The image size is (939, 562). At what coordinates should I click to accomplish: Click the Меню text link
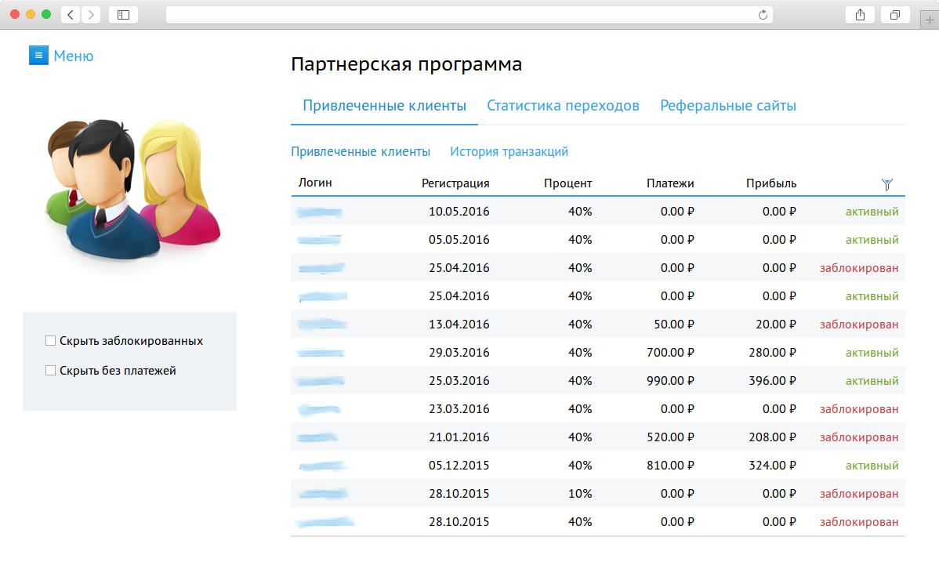[x=74, y=56]
